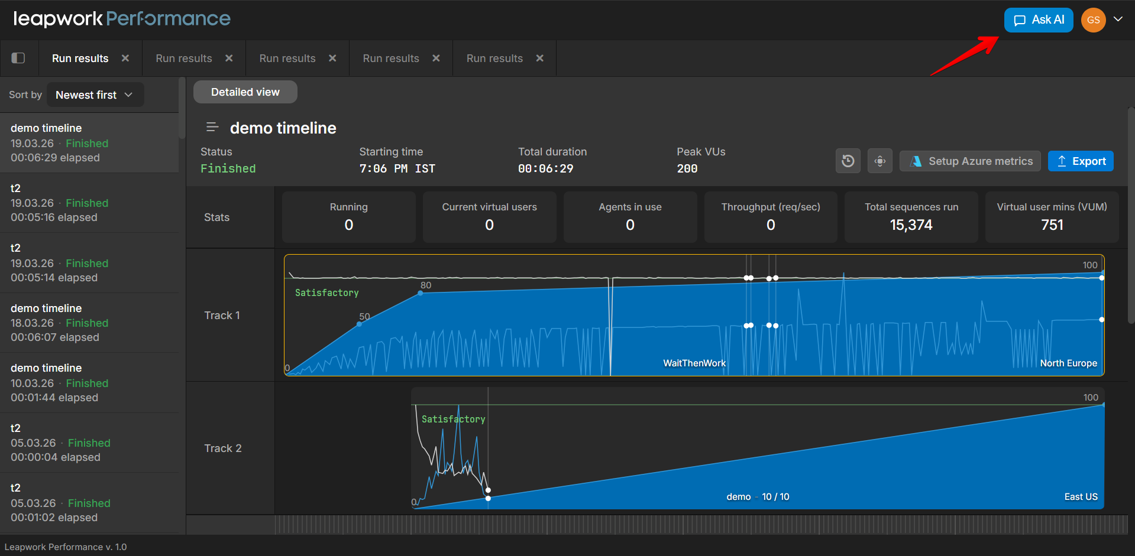Close the third Run results tab
Screen dimensions: 1135x556
(x=332, y=58)
